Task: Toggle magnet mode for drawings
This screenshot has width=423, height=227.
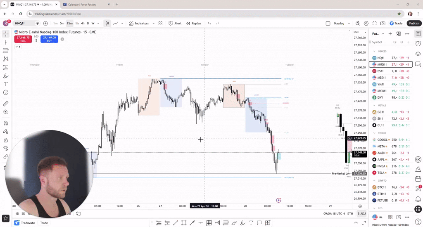Action: (6, 123)
